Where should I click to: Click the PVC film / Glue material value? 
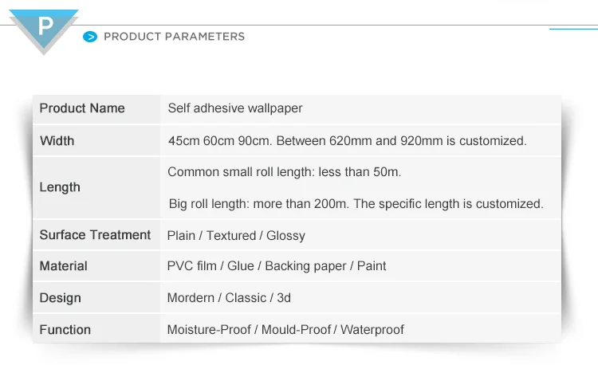click(x=277, y=266)
